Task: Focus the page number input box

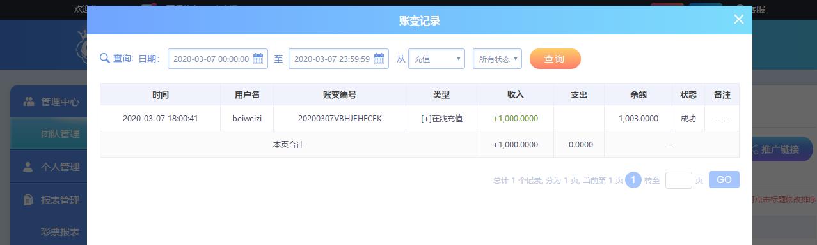Action: (678, 180)
